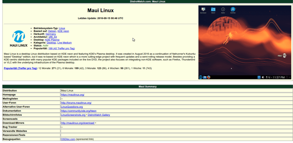The height and width of the screenshot is (143, 293).
Task: Select the Alternative User-Foren row label
Action: pyautogui.click(x=16, y=107)
